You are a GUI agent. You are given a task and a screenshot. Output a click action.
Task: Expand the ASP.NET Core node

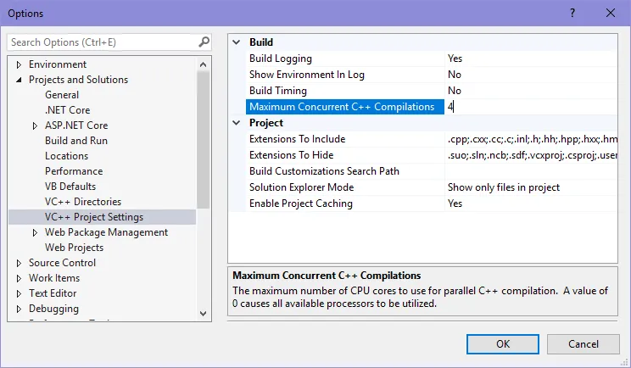click(x=35, y=125)
